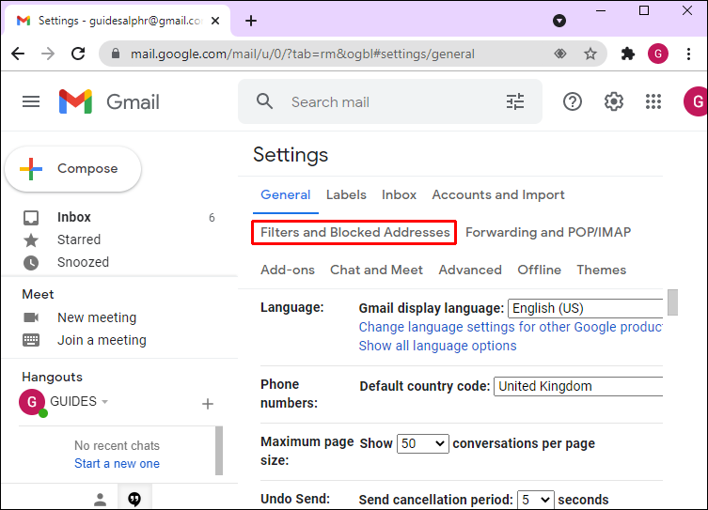Image resolution: width=708 pixels, height=510 pixels.
Task: Open Gmail display language dropdown
Action: point(585,308)
